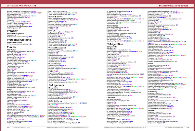Click the "CATEGORIES AND PRODUCTS" header on page 118
Viewport: 195px width, 131px height.
click(20, 6)
